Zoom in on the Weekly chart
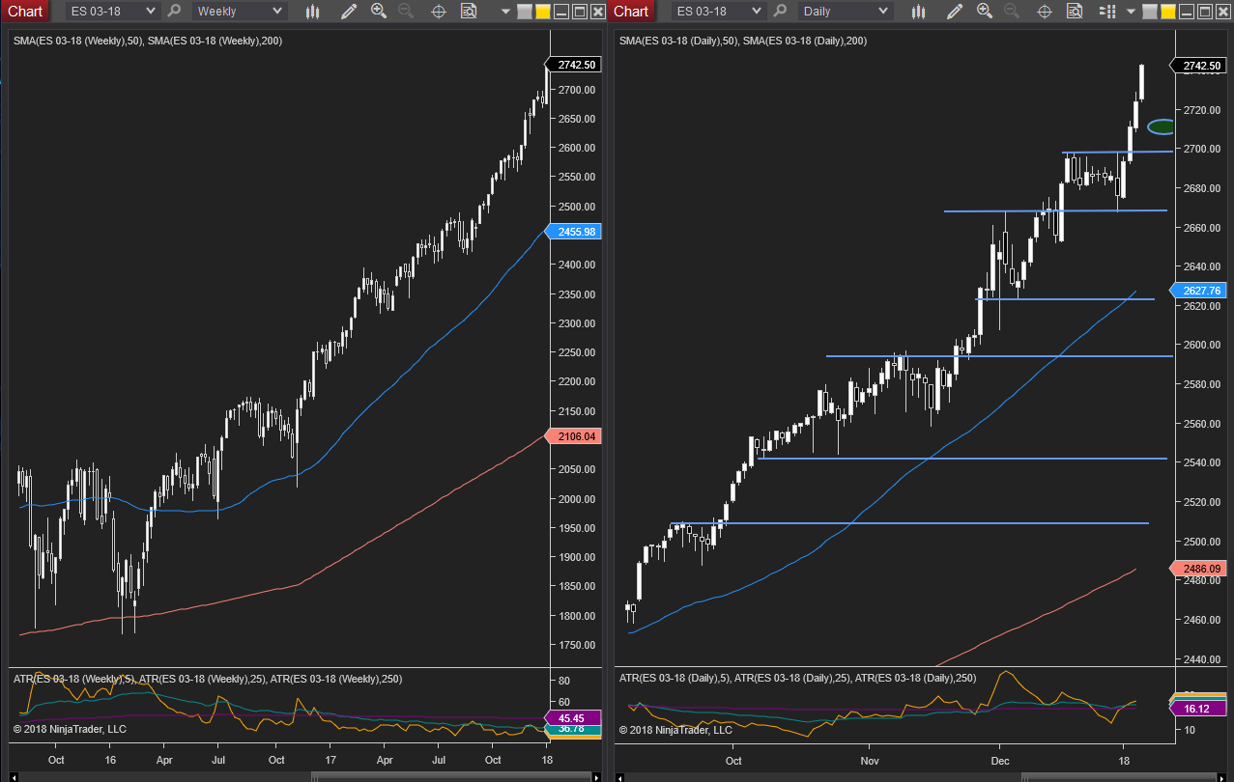The image size is (1234, 782). (x=379, y=11)
